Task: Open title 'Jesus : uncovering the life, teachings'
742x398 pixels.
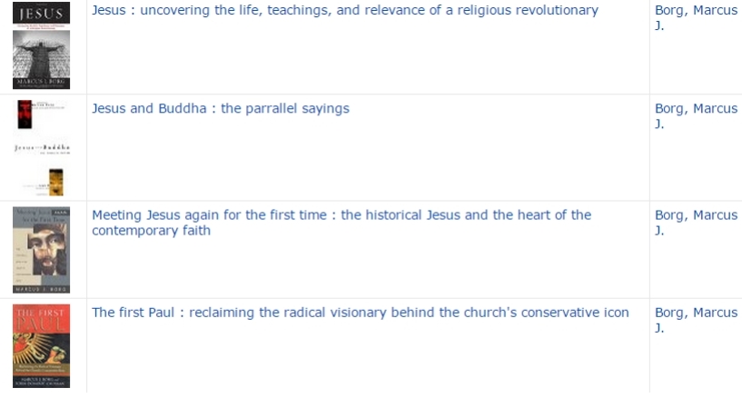Action: (x=345, y=10)
